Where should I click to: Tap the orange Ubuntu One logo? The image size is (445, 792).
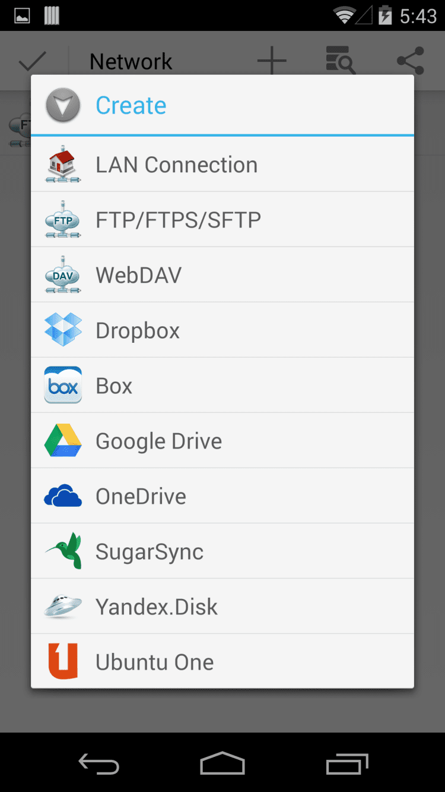coord(63,661)
